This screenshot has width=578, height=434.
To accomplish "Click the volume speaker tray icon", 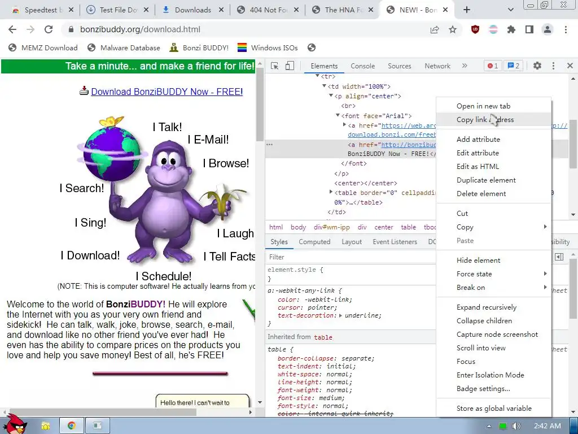I will [x=516, y=426].
